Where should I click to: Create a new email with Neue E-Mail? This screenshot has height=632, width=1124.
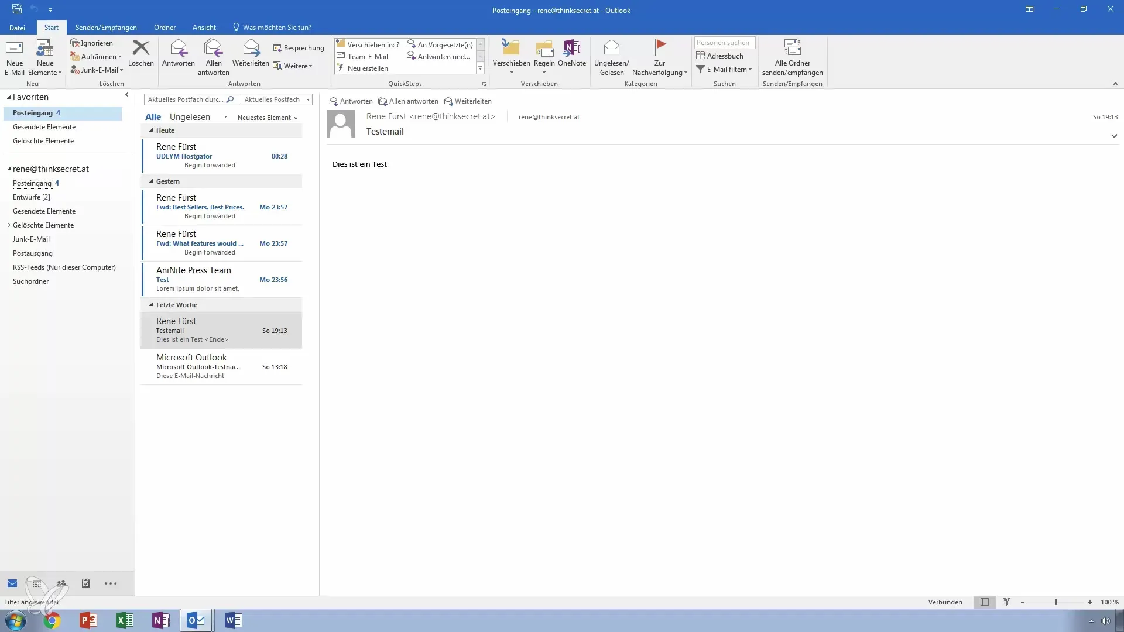[15, 57]
